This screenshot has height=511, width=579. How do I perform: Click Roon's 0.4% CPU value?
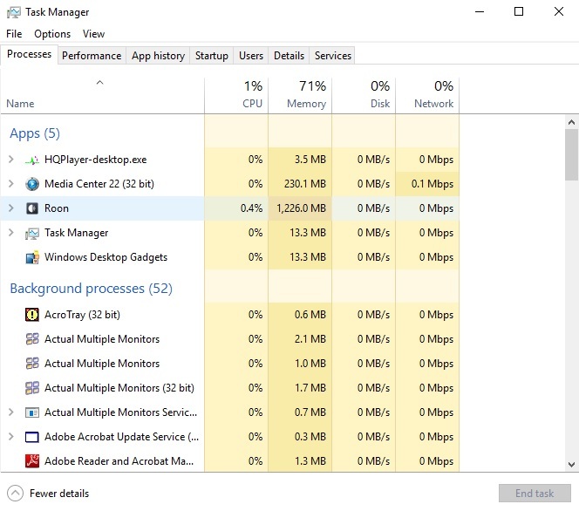click(251, 208)
